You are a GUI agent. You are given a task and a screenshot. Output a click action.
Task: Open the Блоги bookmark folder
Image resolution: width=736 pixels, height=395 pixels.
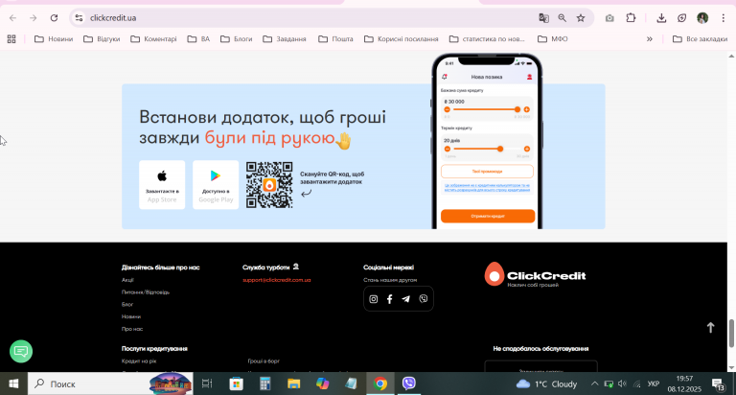click(236, 39)
